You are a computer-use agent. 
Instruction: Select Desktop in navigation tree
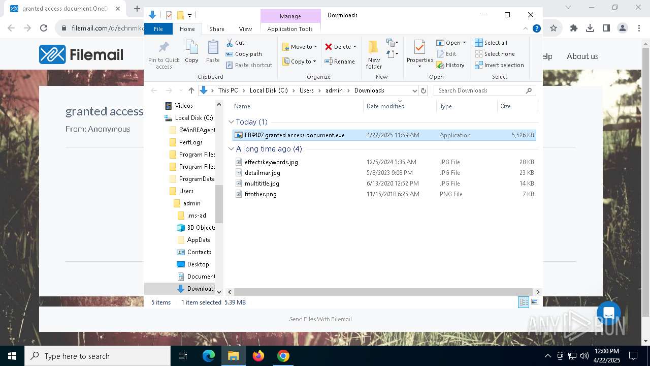click(198, 264)
